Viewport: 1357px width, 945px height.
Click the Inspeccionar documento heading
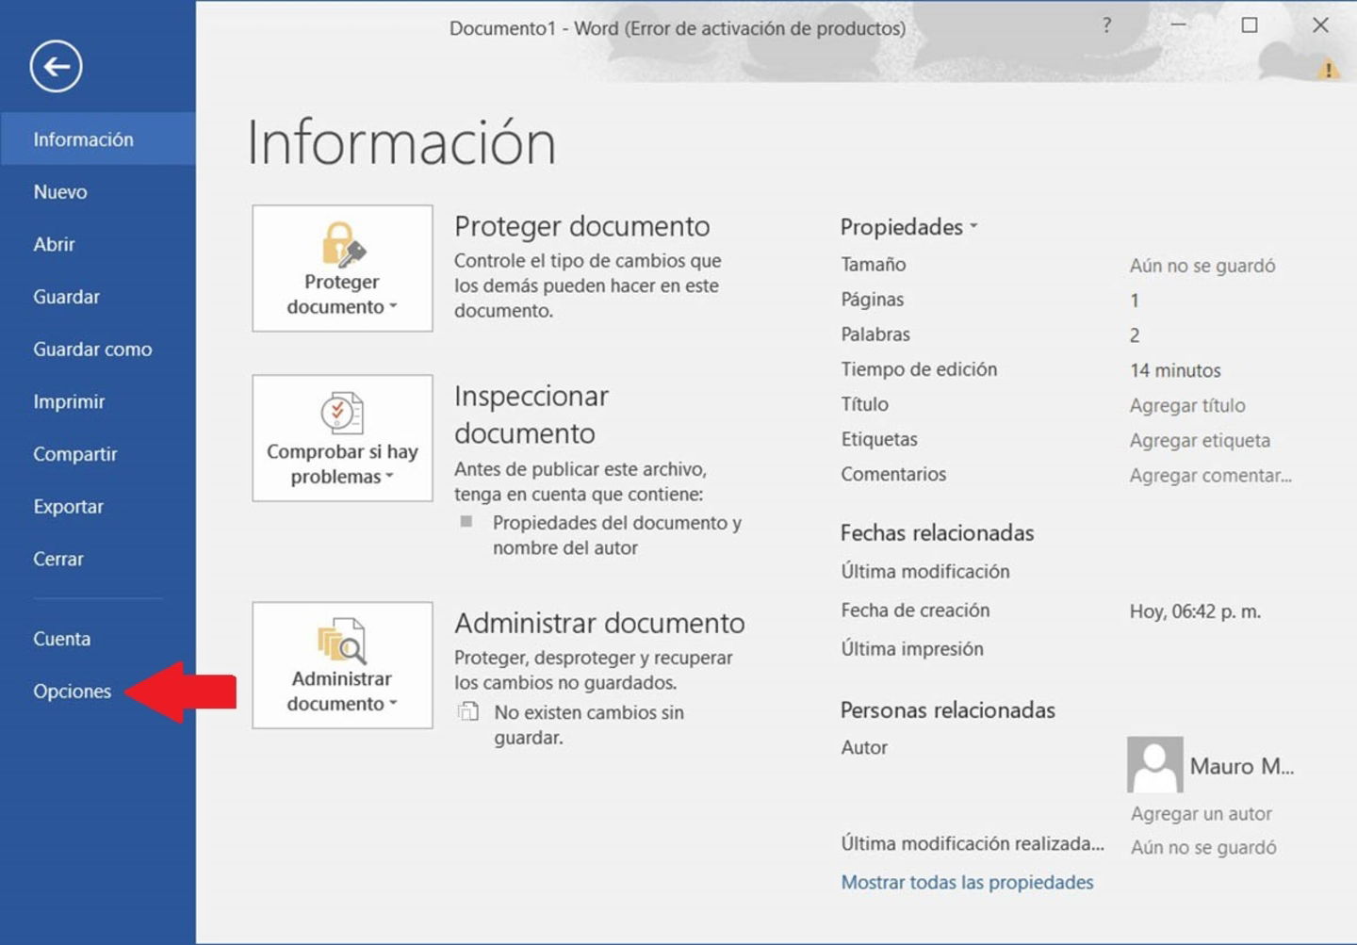point(531,415)
